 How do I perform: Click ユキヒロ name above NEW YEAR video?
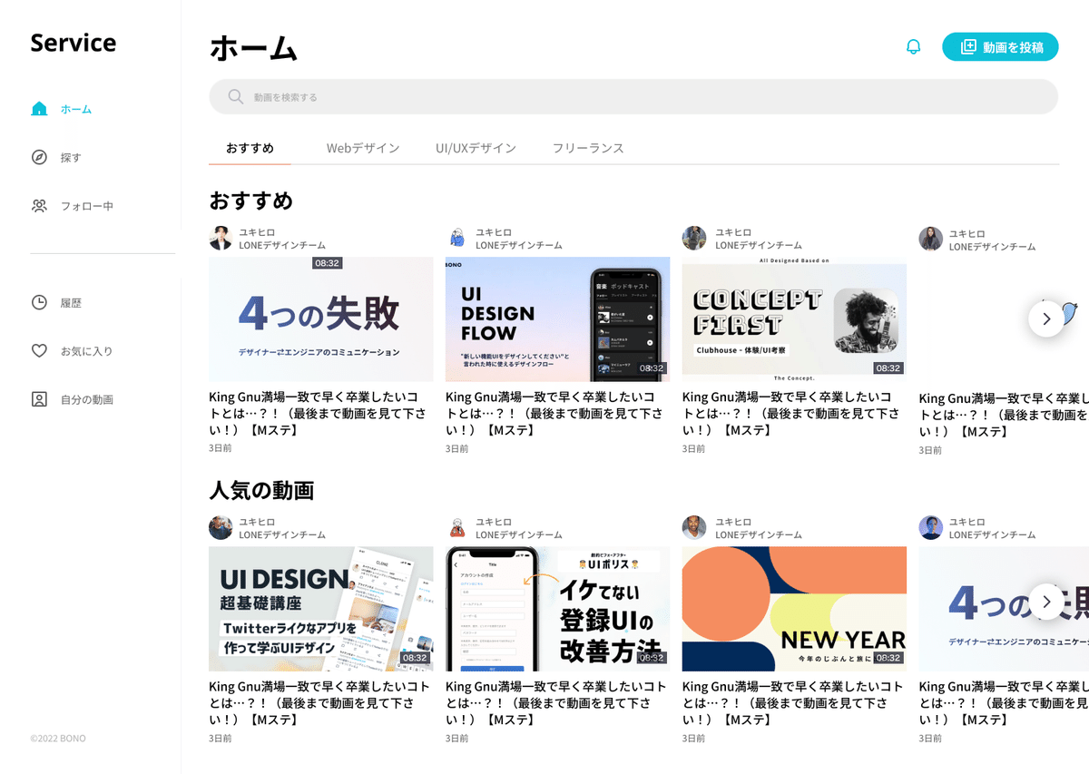[x=733, y=522]
